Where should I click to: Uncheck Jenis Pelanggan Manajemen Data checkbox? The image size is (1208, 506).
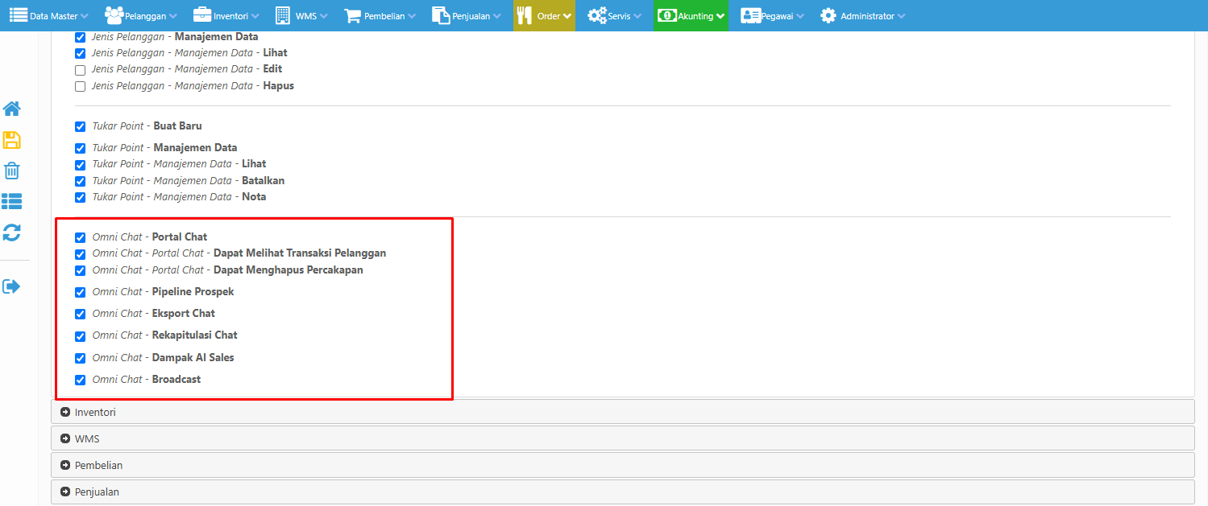tap(80, 37)
